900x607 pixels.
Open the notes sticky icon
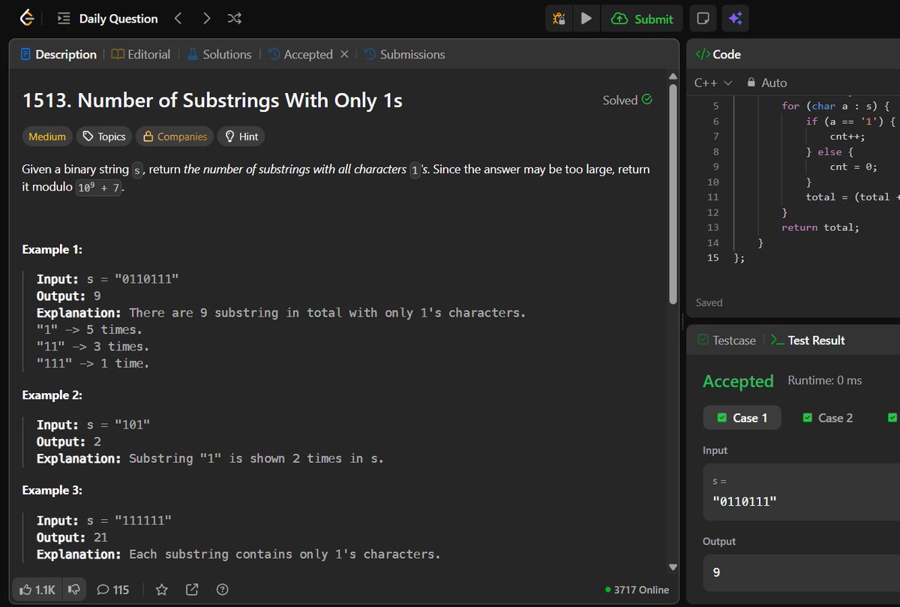[x=703, y=19]
